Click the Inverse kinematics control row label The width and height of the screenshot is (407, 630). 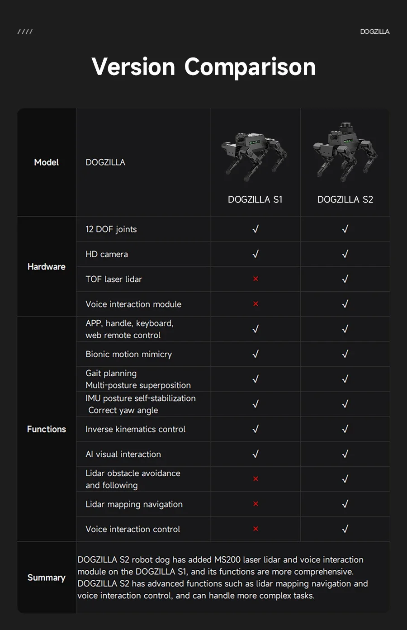(135, 429)
